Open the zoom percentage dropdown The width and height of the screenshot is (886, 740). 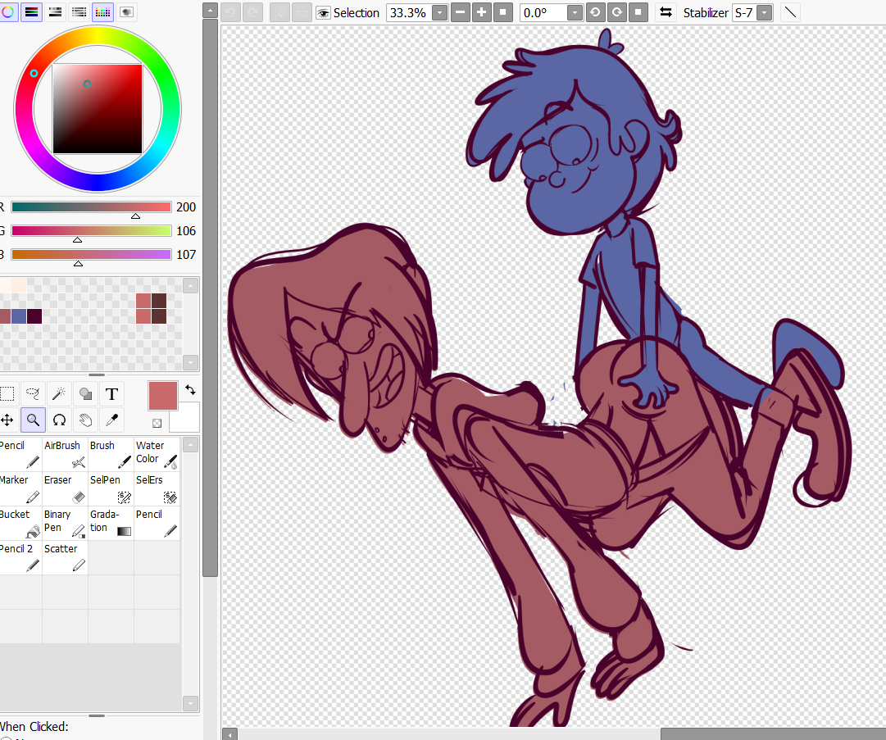439,13
